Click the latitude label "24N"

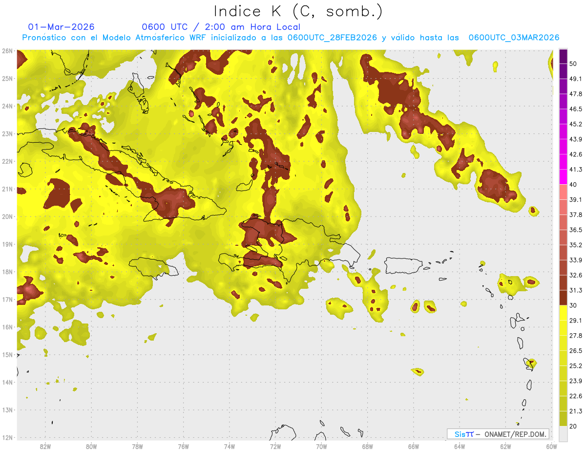tap(7, 106)
